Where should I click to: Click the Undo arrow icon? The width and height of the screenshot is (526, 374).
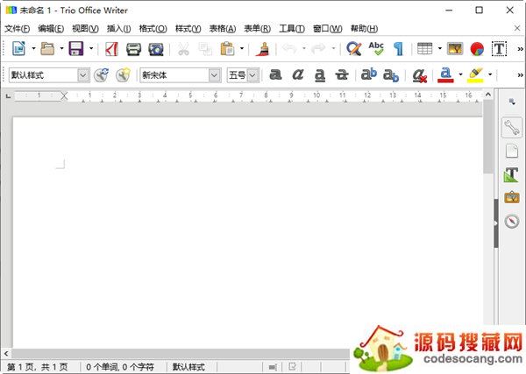289,49
